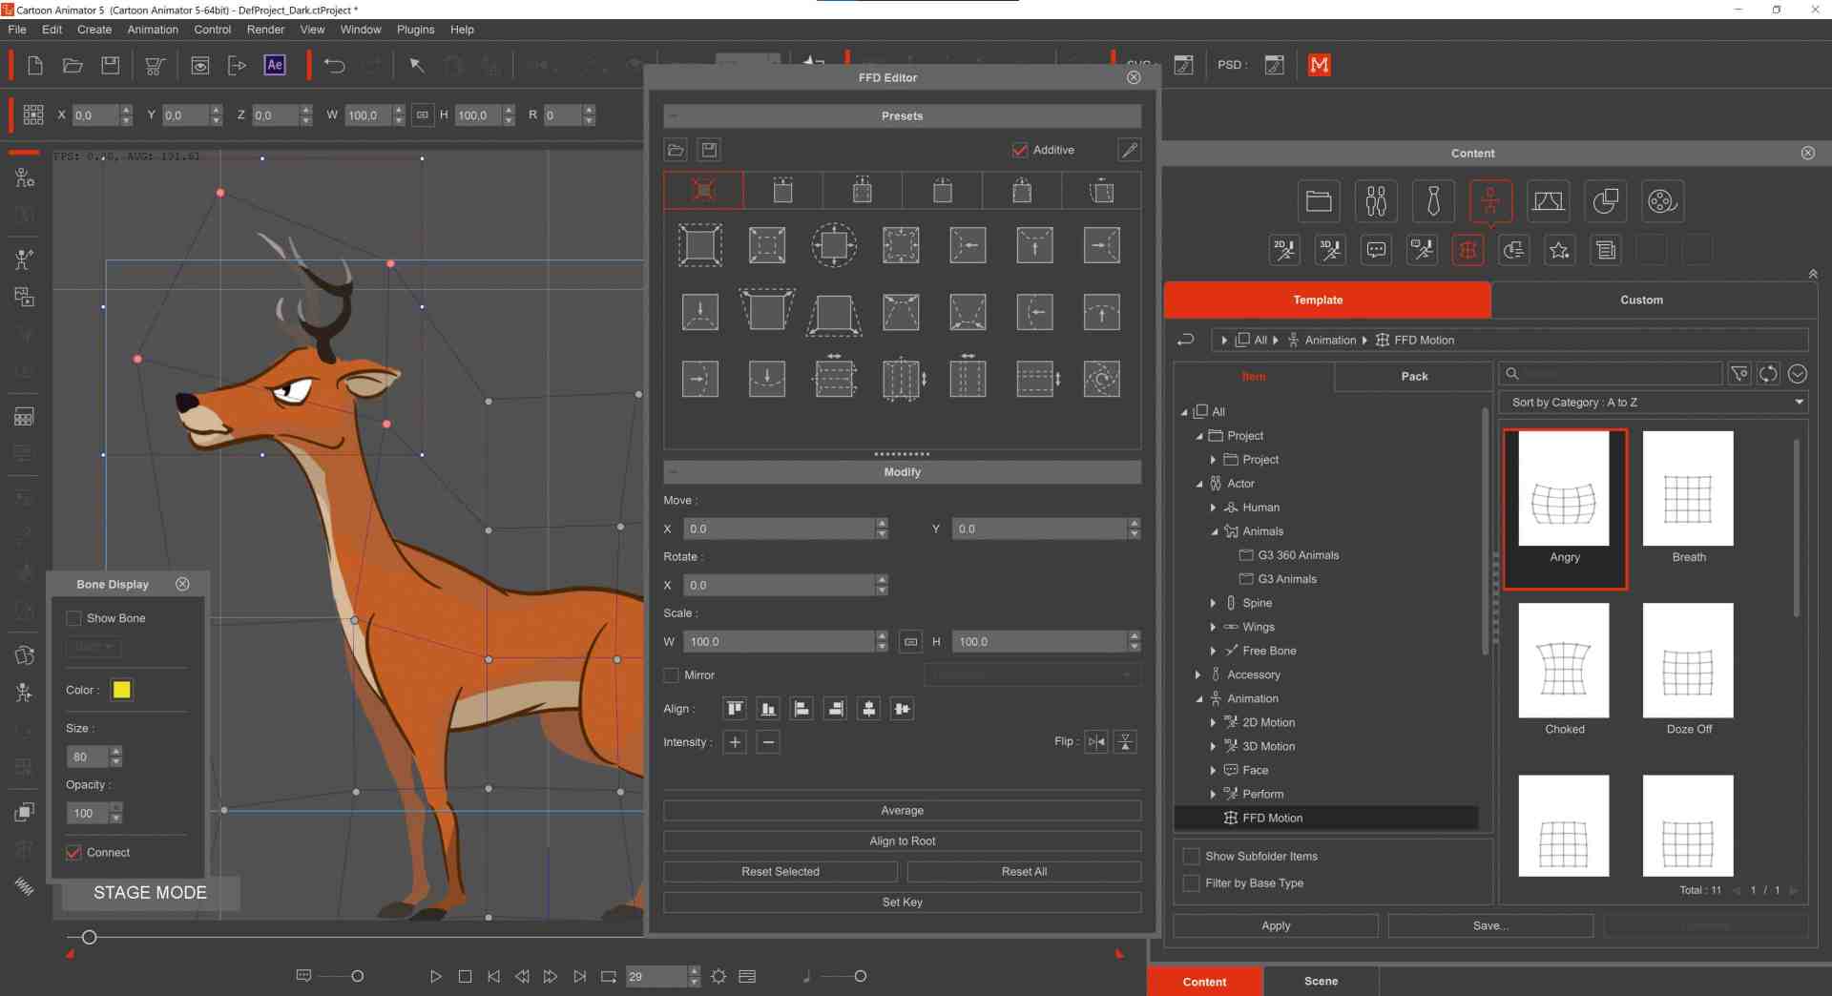The width and height of the screenshot is (1832, 996).
Task: Expand the 3D Motion tree item
Action: click(1213, 746)
